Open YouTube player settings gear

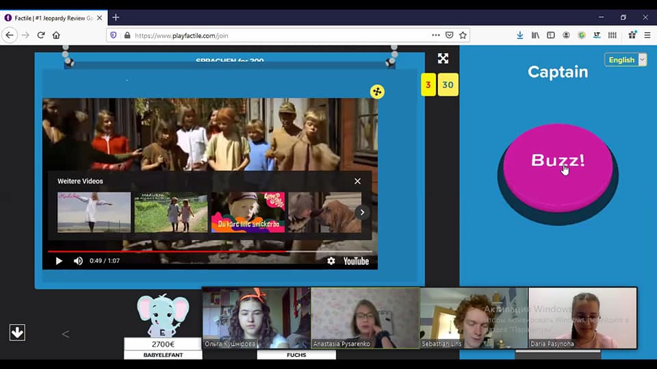coord(331,261)
